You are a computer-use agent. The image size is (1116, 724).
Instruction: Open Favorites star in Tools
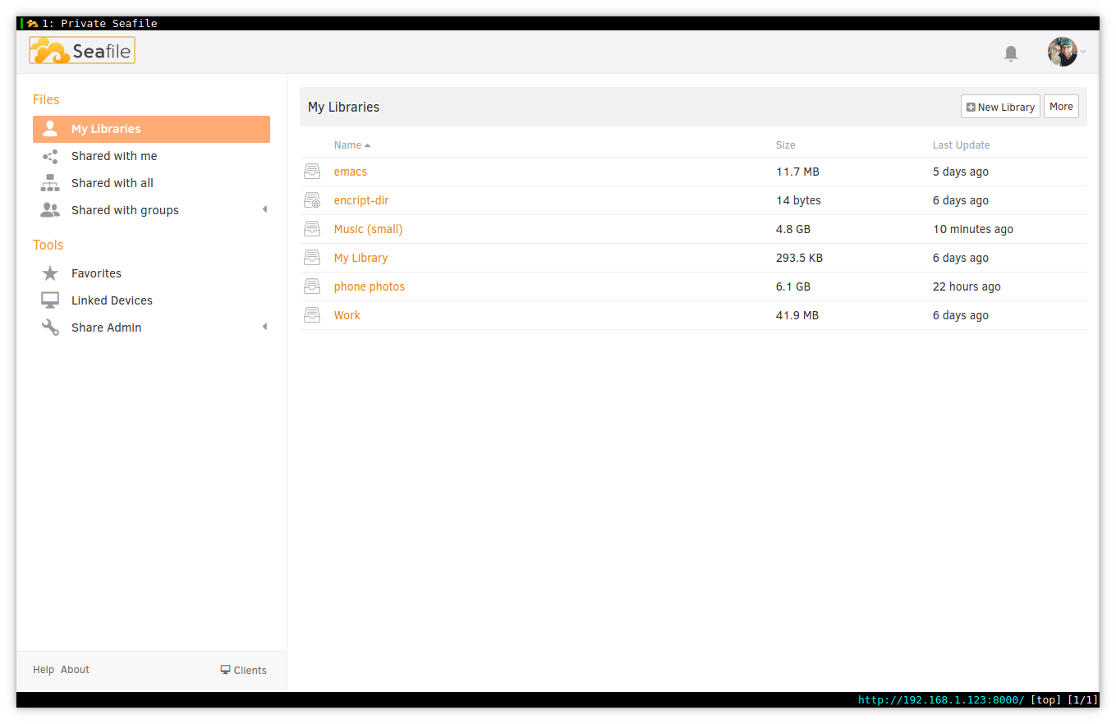(x=50, y=273)
